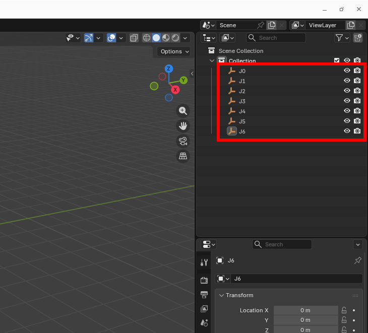This screenshot has height=333, width=368.
Task: Select the J2 empty in outliner
Action: pos(242,91)
